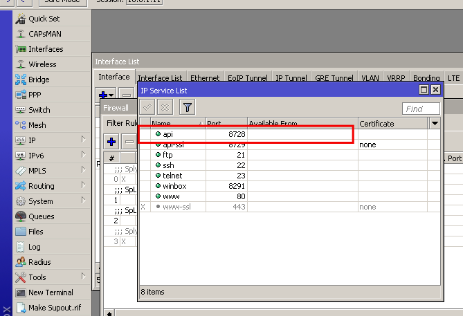This screenshot has width=463, height=316.
Task: Expand the System submenu arrow
Action: tap(83, 201)
